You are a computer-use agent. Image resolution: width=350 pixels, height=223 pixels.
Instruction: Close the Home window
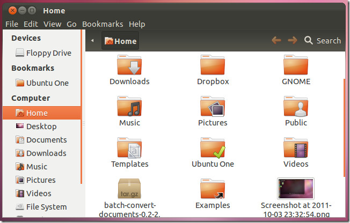coord(13,11)
